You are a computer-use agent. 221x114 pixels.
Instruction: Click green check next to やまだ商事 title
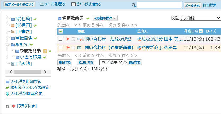88,18
